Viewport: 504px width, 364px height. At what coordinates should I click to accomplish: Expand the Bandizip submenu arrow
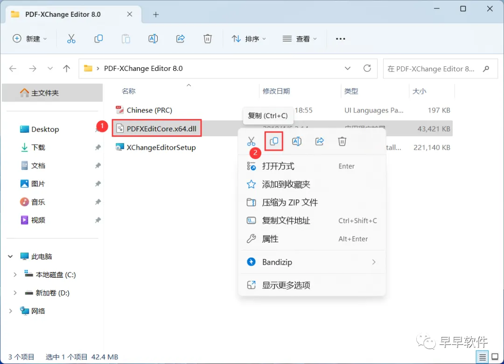(x=373, y=262)
